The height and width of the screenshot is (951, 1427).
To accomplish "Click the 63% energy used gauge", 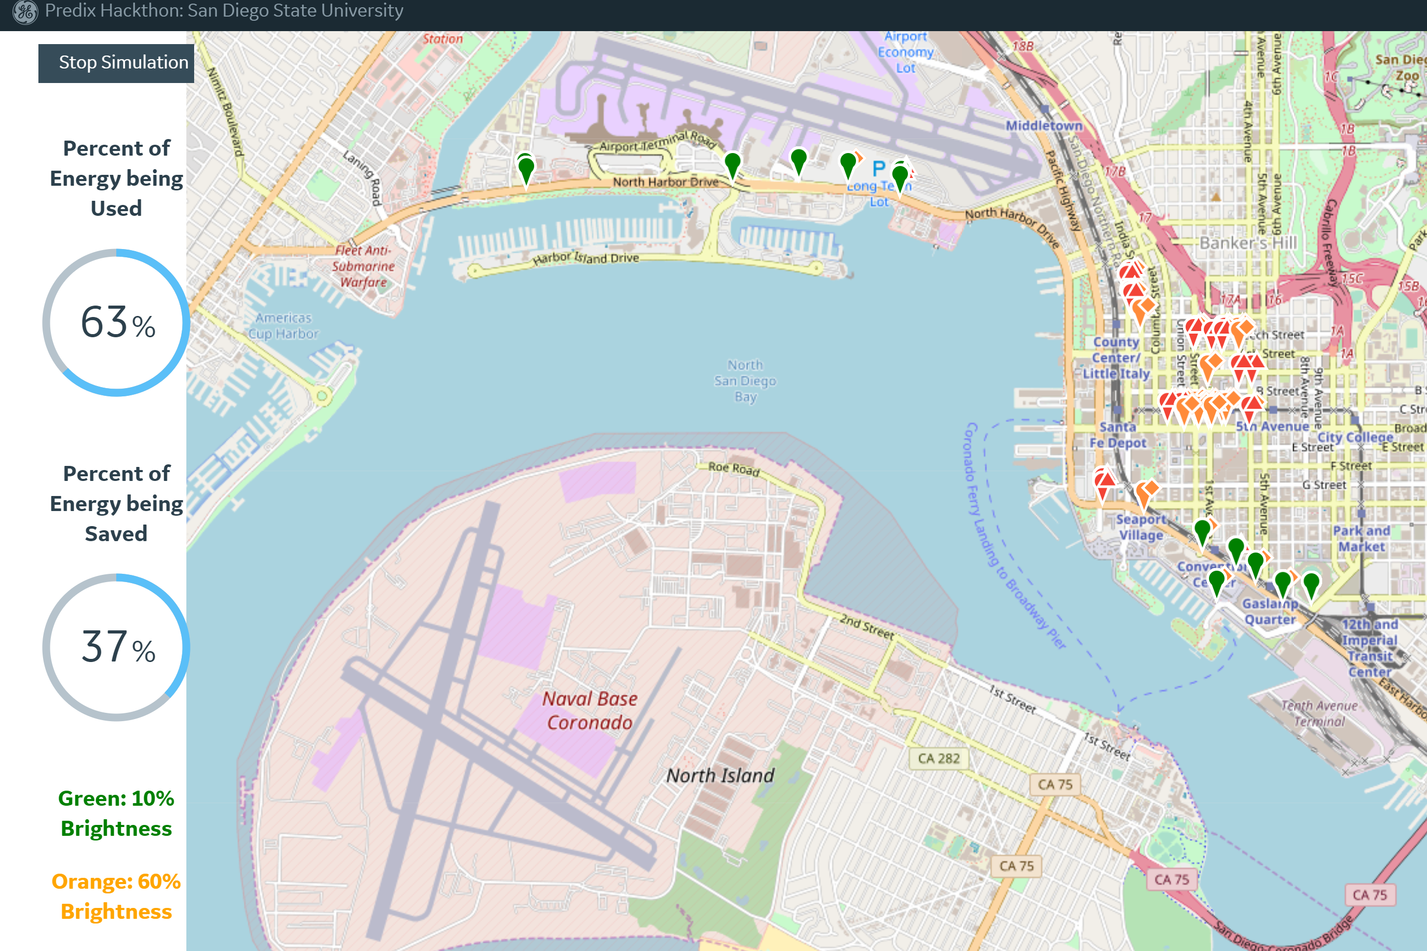I will coord(116,323).
